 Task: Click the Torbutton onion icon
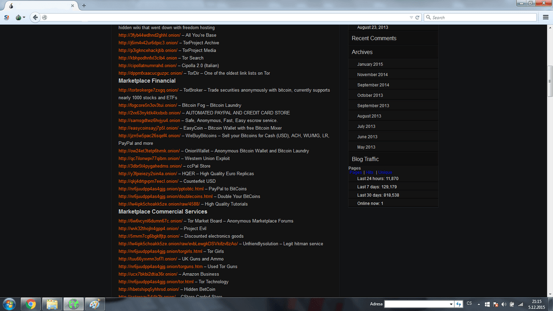tap(18, 17)
